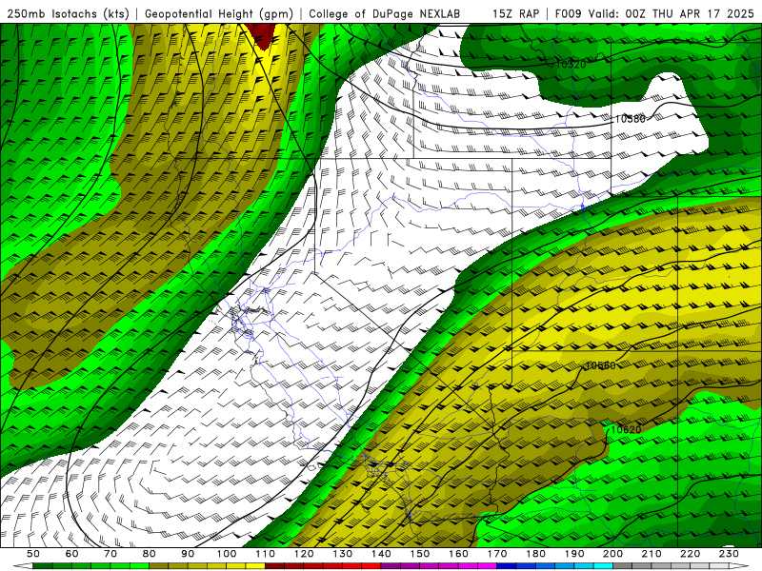This screenshot has width=762, height=571.
Task: Click the 10560 height contour label
Action: tap(600, 365)
